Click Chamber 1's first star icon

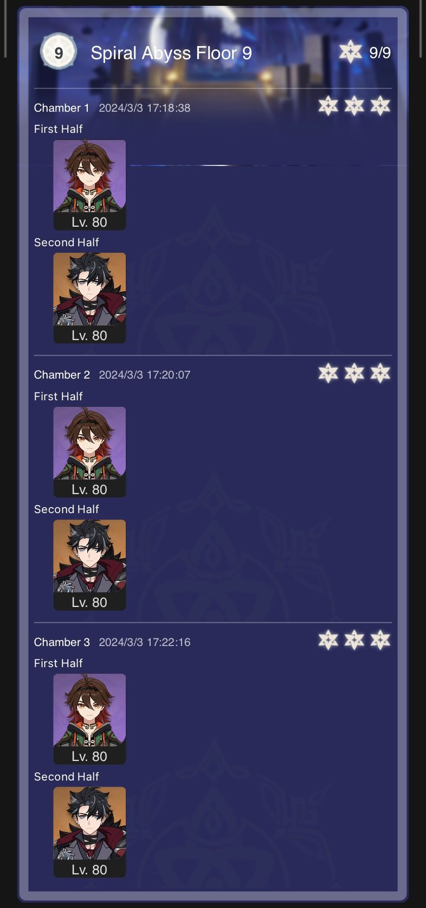[328, 106]
